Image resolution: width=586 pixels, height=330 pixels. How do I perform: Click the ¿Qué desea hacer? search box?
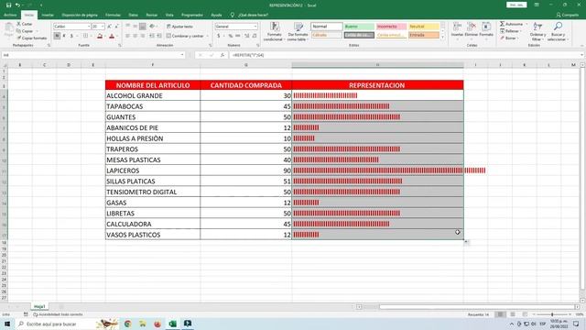pyautogui.click(x=250, y=15)
